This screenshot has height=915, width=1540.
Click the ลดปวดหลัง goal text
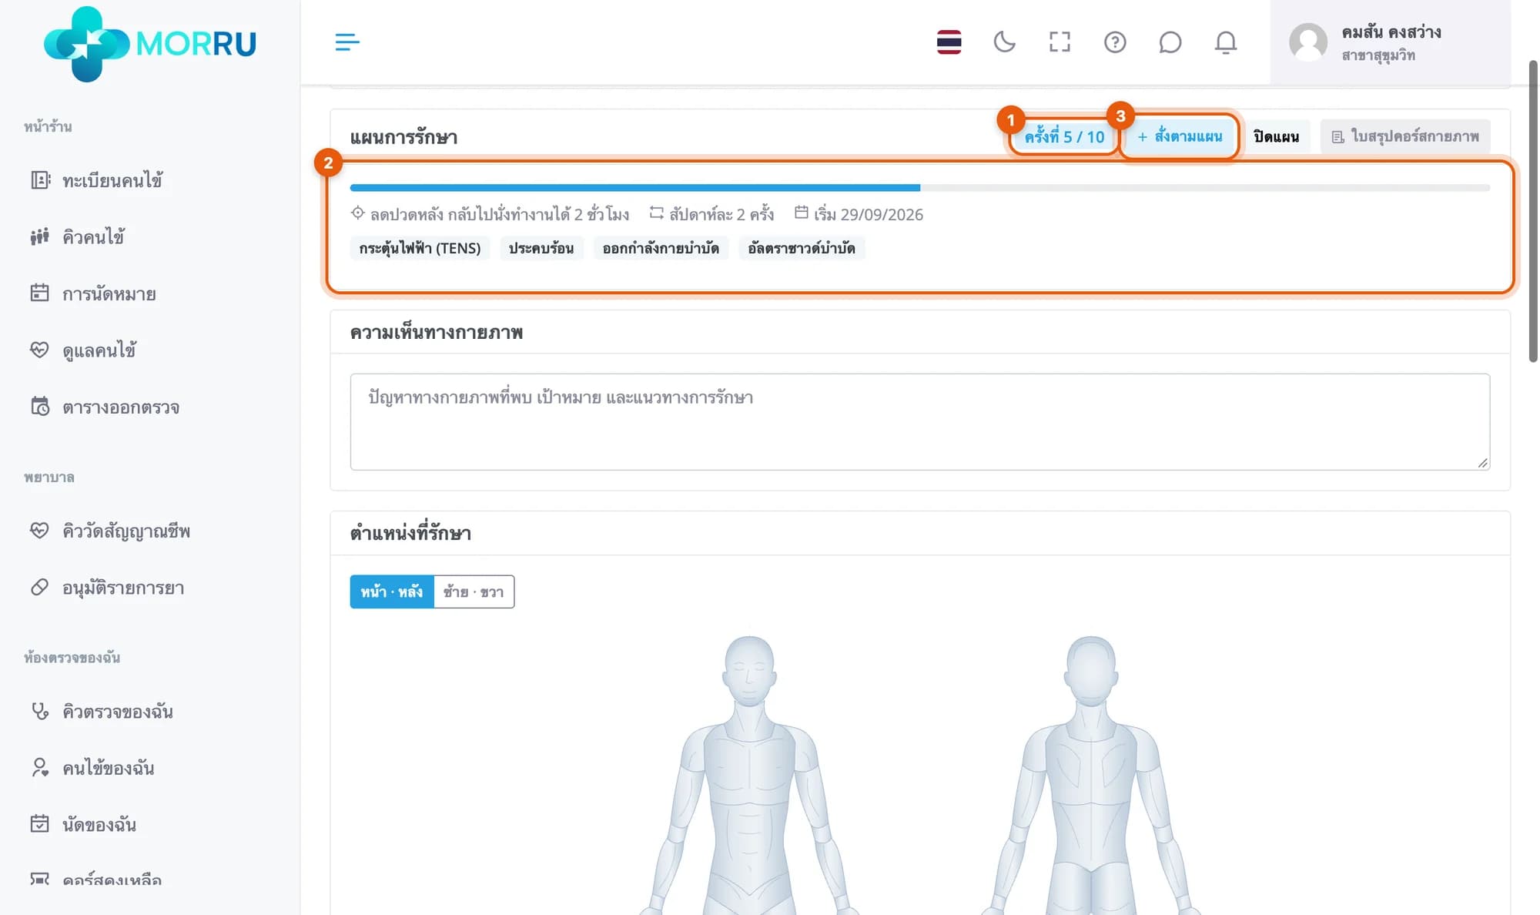pyautogui.click(x=499, y=214)
